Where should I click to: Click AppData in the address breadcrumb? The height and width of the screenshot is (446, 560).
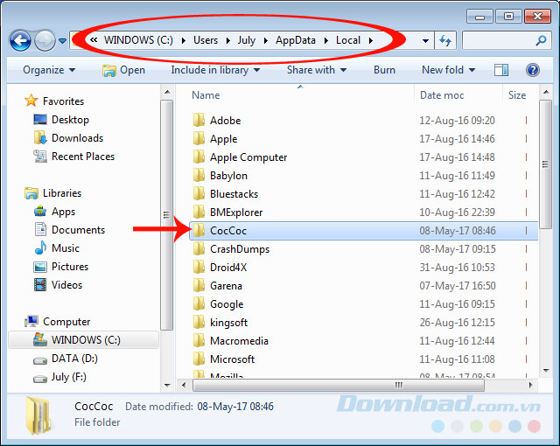point(296,40)
